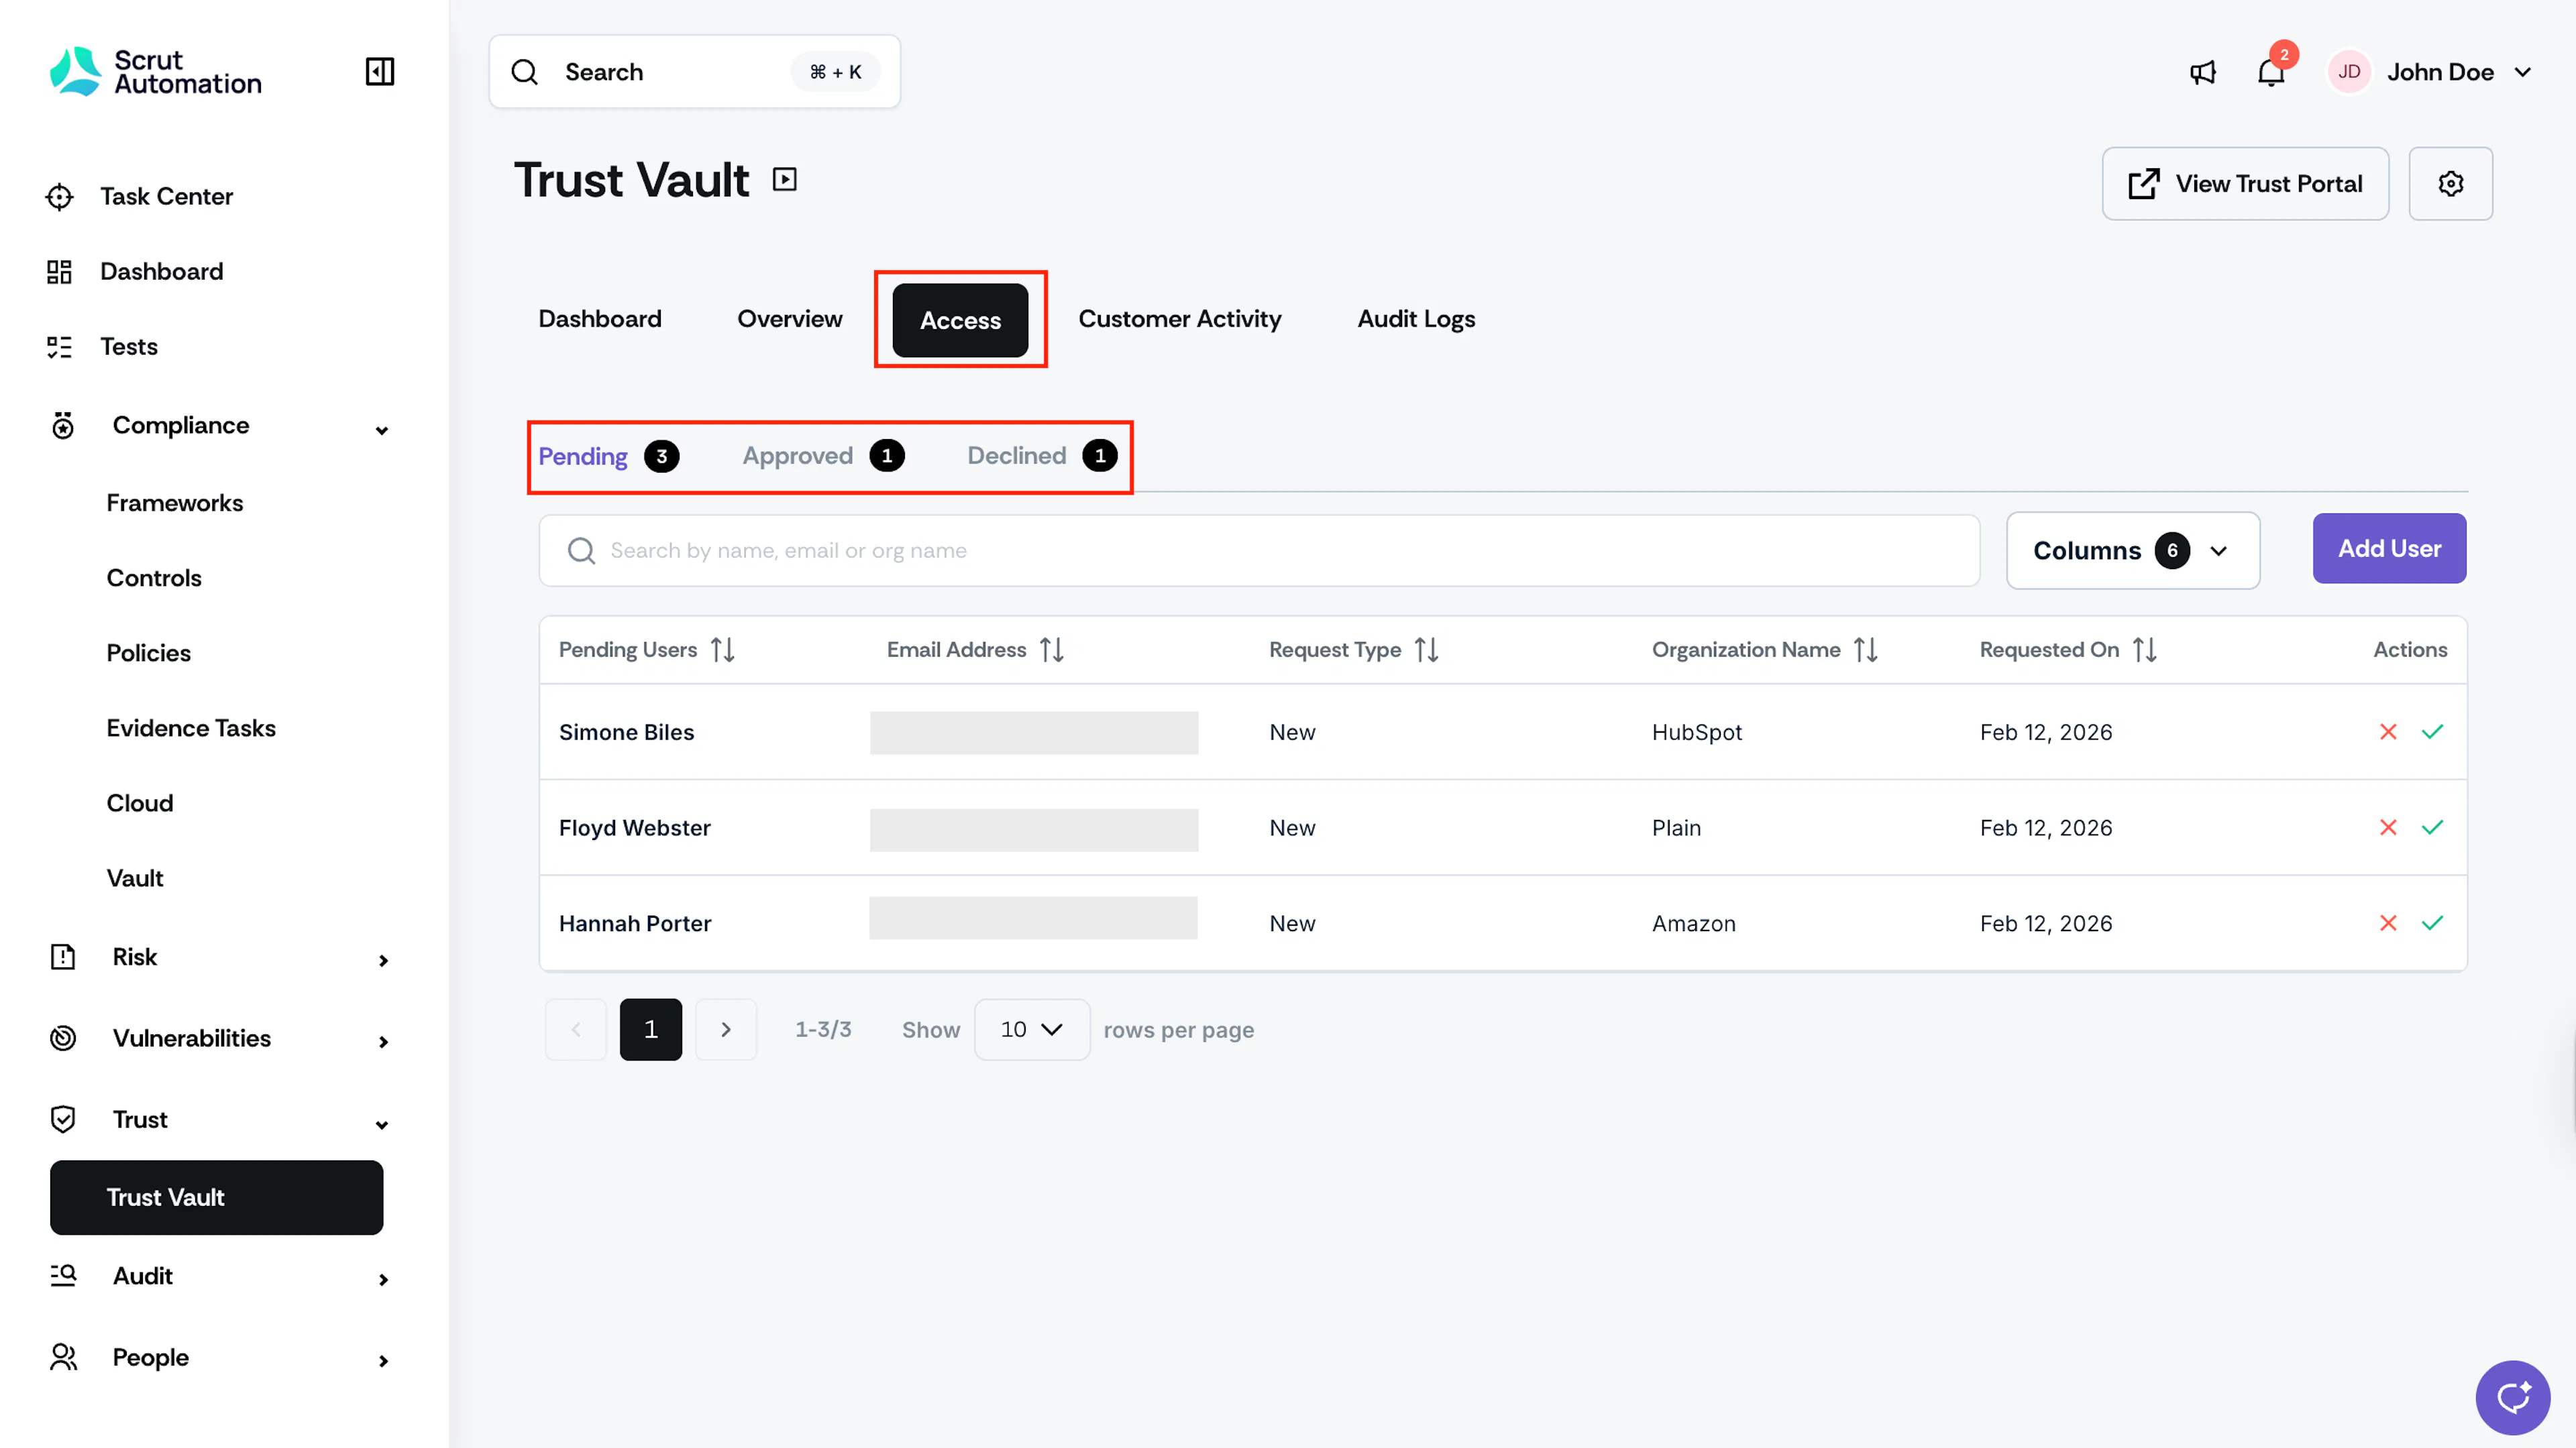This screenshot has height=1448, width=2576.
Task: Open Trust Vault settings gear
Action: 2450,184
